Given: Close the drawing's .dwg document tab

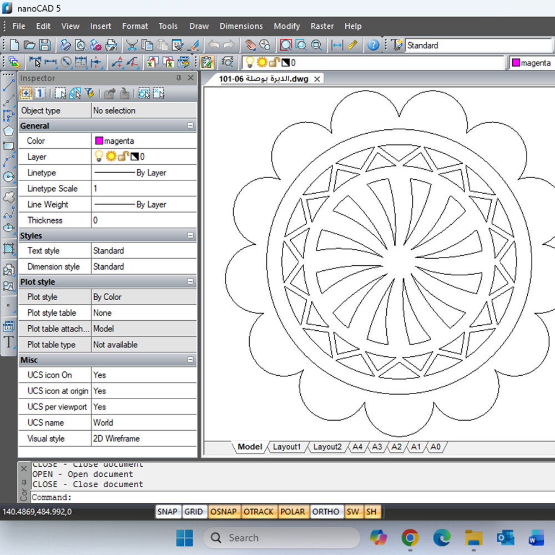Looking at the screenshot, I should tap(317, 79).
